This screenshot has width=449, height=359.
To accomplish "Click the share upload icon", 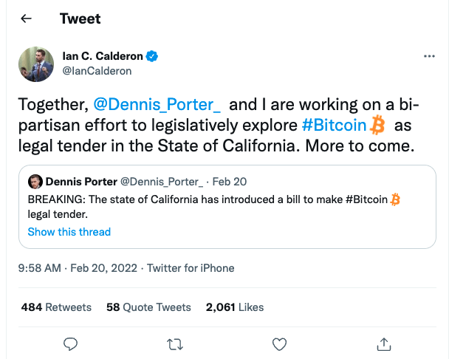I will [384, 343].
